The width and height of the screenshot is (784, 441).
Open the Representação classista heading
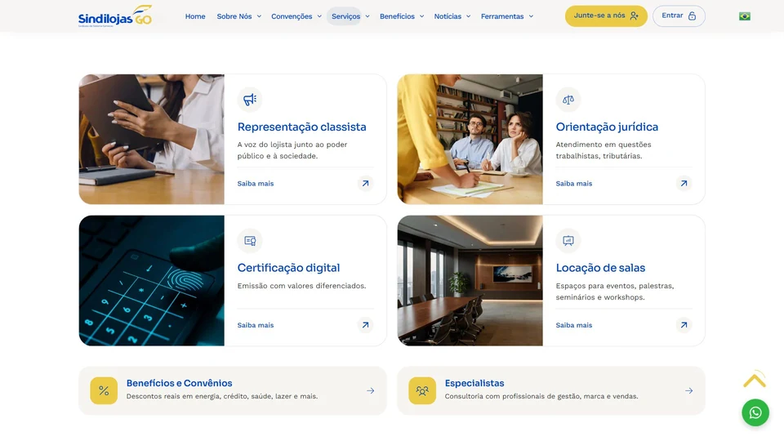coord(302,127)
